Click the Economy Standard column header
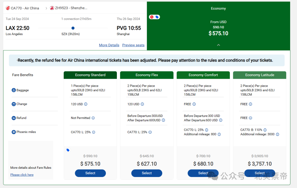The image size is (297, 188). click(x=90, y=75)
